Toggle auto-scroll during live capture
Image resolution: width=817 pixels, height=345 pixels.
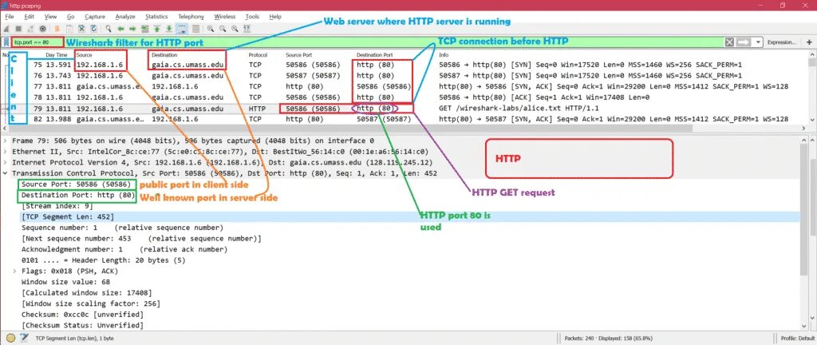(x=183, y=29)
